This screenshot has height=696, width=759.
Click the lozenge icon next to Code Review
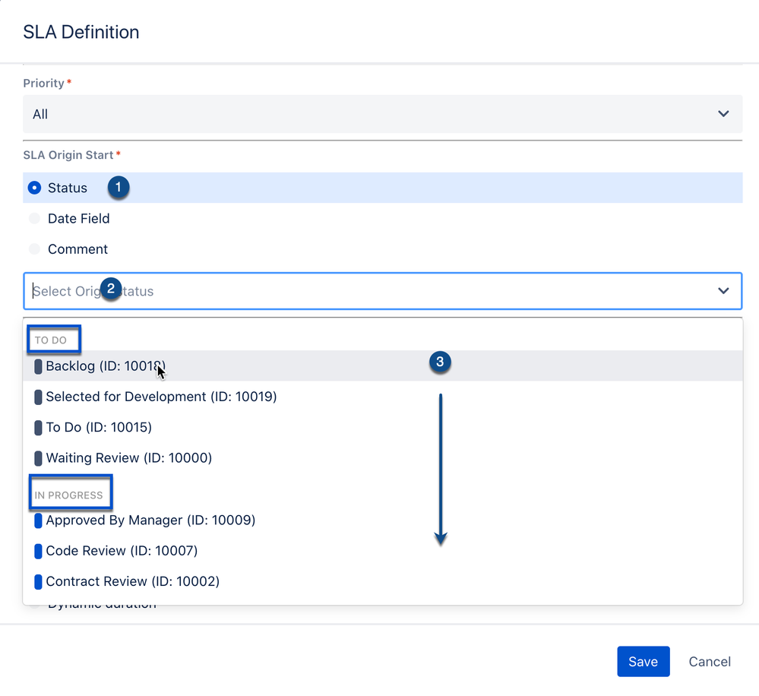[39, 551]
